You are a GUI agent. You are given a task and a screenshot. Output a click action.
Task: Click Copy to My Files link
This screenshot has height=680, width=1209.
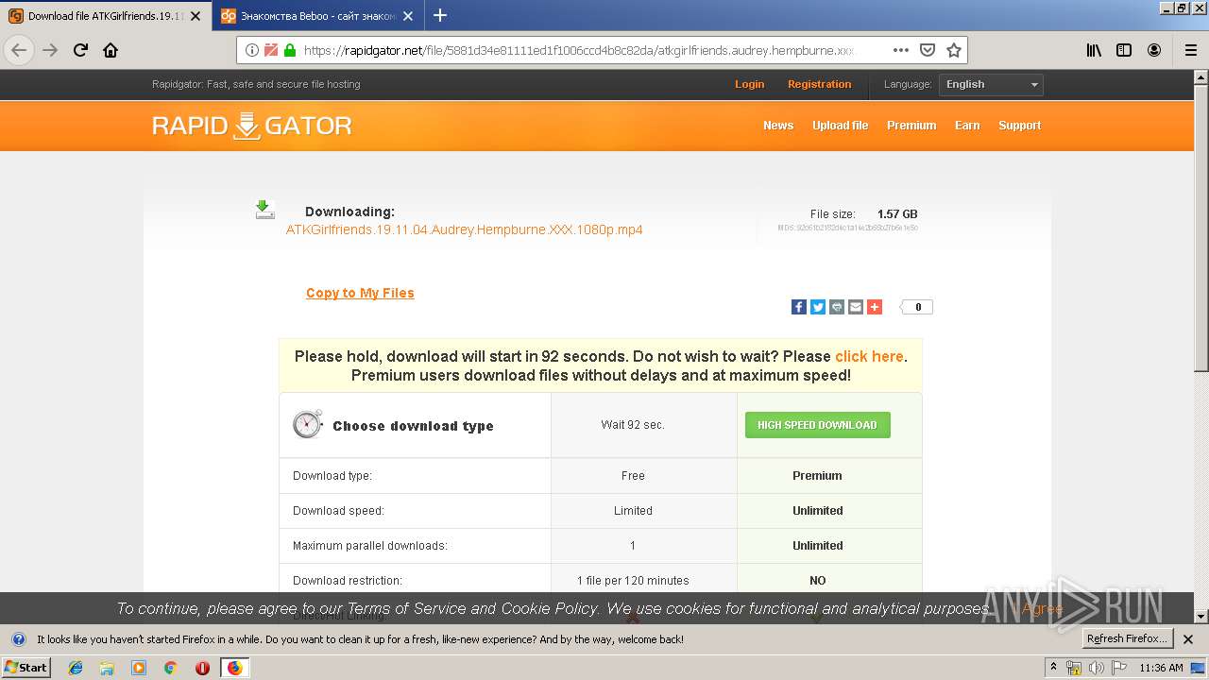360,293
